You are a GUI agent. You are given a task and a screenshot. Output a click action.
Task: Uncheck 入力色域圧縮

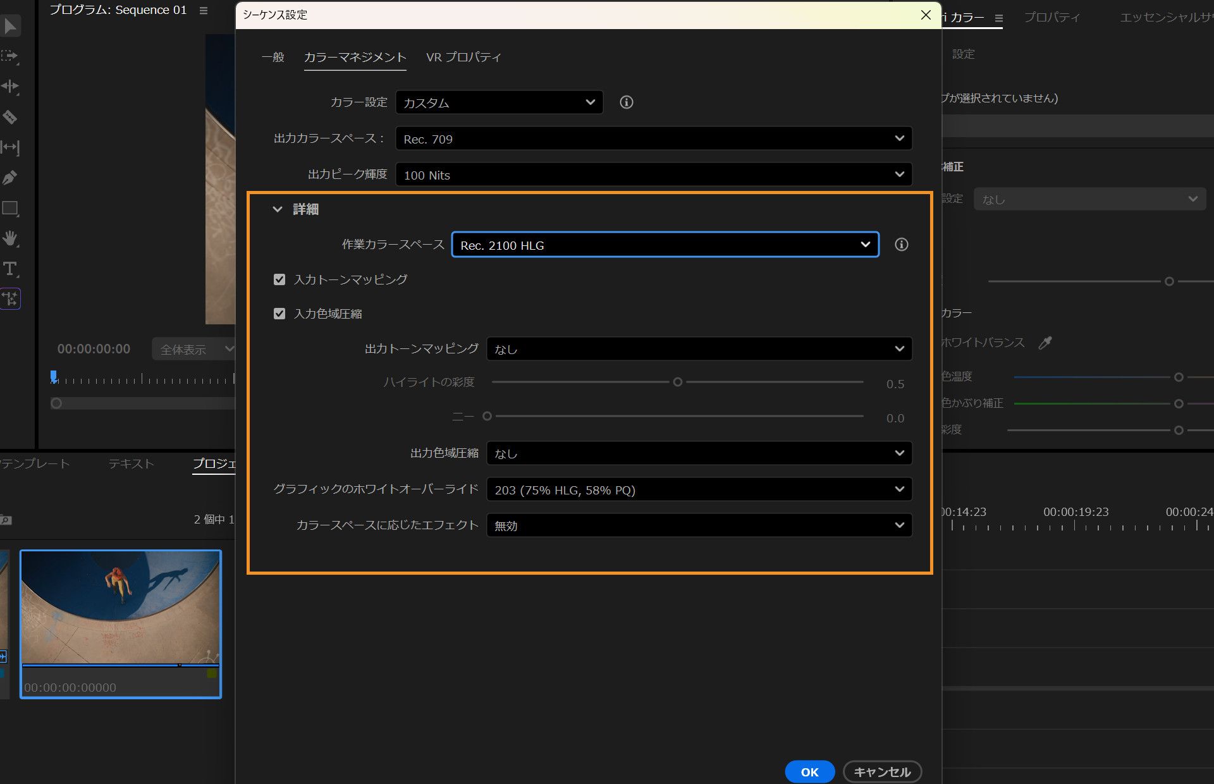[x=279, y=314]
